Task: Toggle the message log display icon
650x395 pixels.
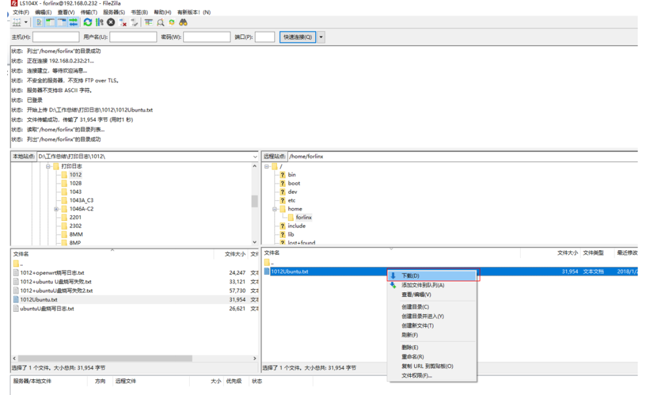Action: pos(39,22)
